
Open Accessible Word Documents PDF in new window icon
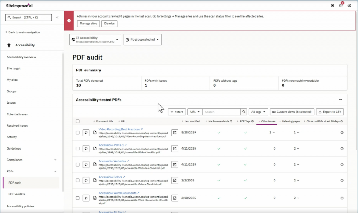(x=175, y=198)
